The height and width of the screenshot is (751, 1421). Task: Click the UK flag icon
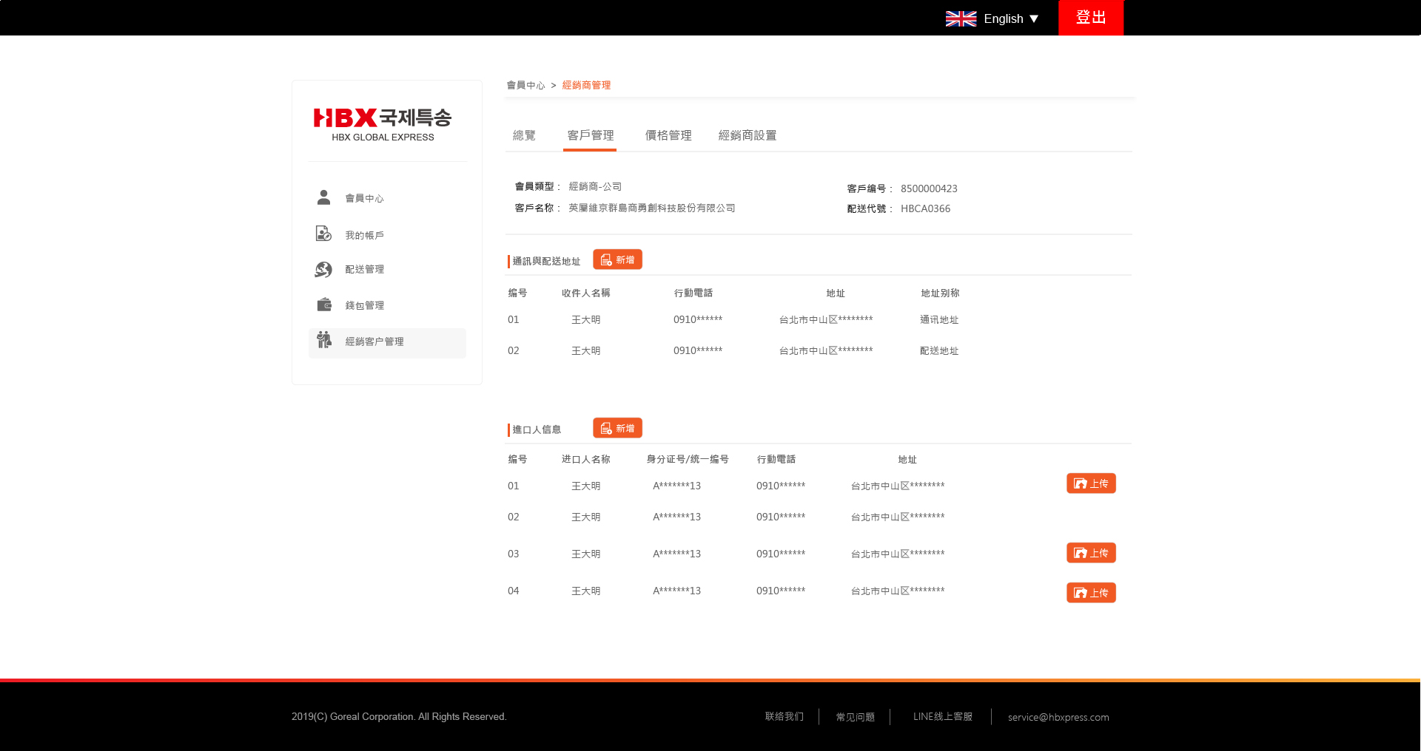pos(961,18)
